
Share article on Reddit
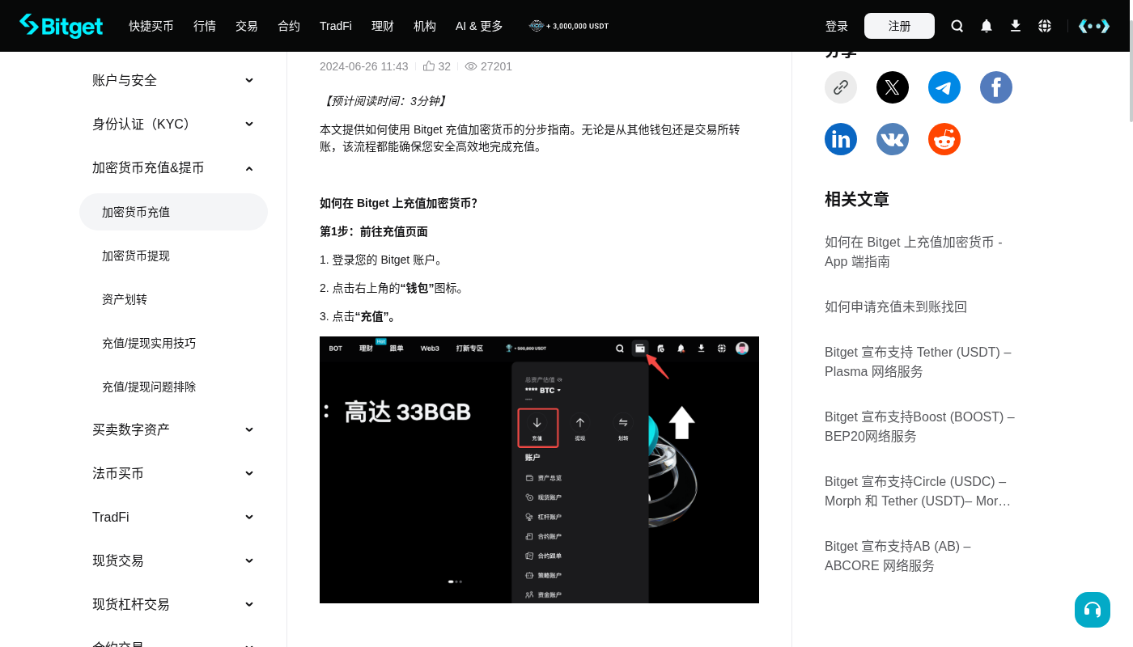[x=944, y=139]
